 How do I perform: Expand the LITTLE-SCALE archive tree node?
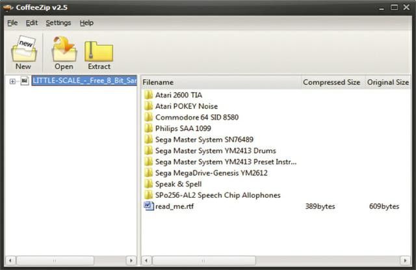[12, 81]
